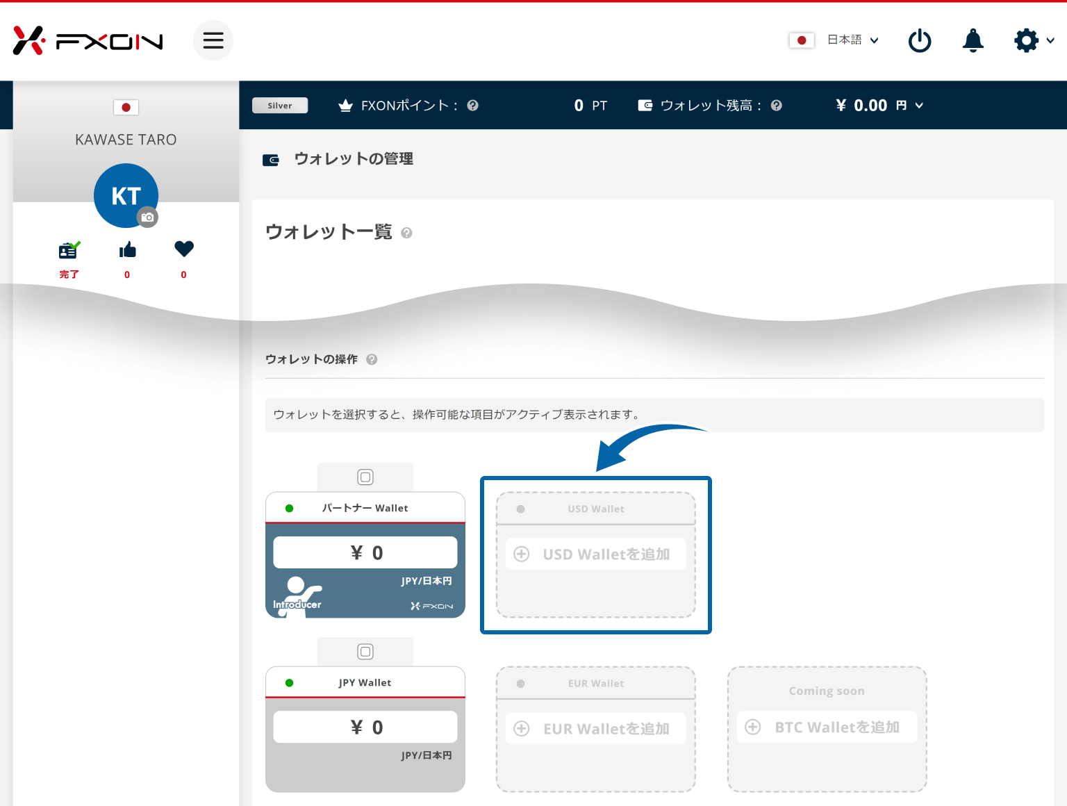
Task: Click the 0 PT points value
Action: [590, 106]
